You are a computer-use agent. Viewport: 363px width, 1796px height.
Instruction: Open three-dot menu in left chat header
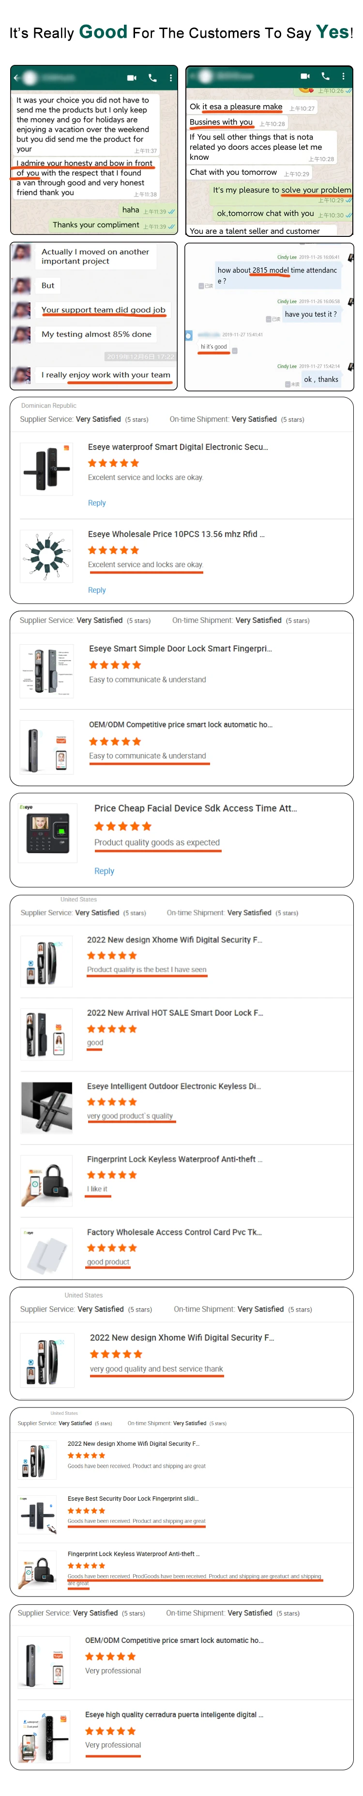pos(171,78)
